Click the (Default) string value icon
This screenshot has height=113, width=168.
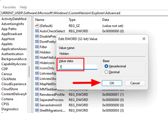click(37, 26)
